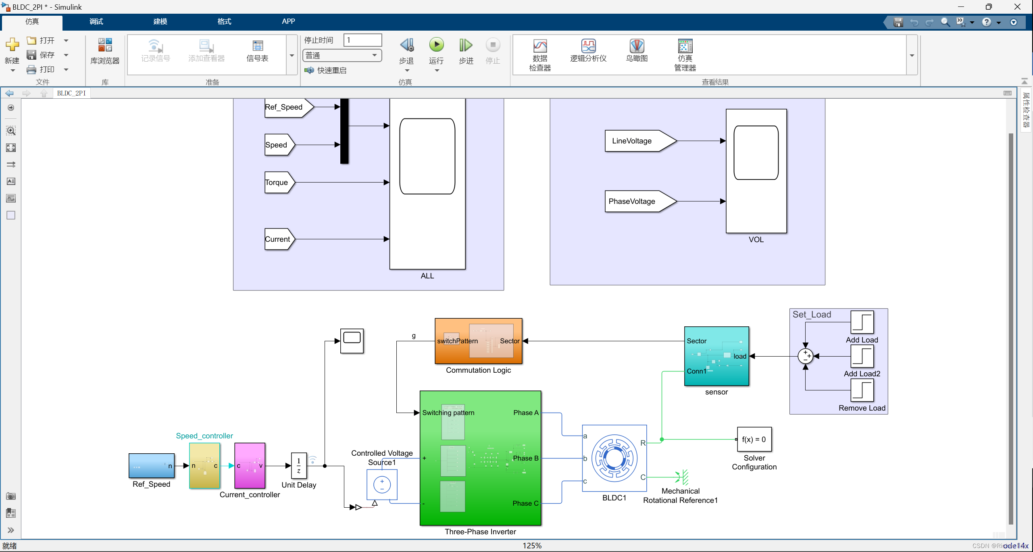Switch to the Debug (调试) tab

[96, 21]
